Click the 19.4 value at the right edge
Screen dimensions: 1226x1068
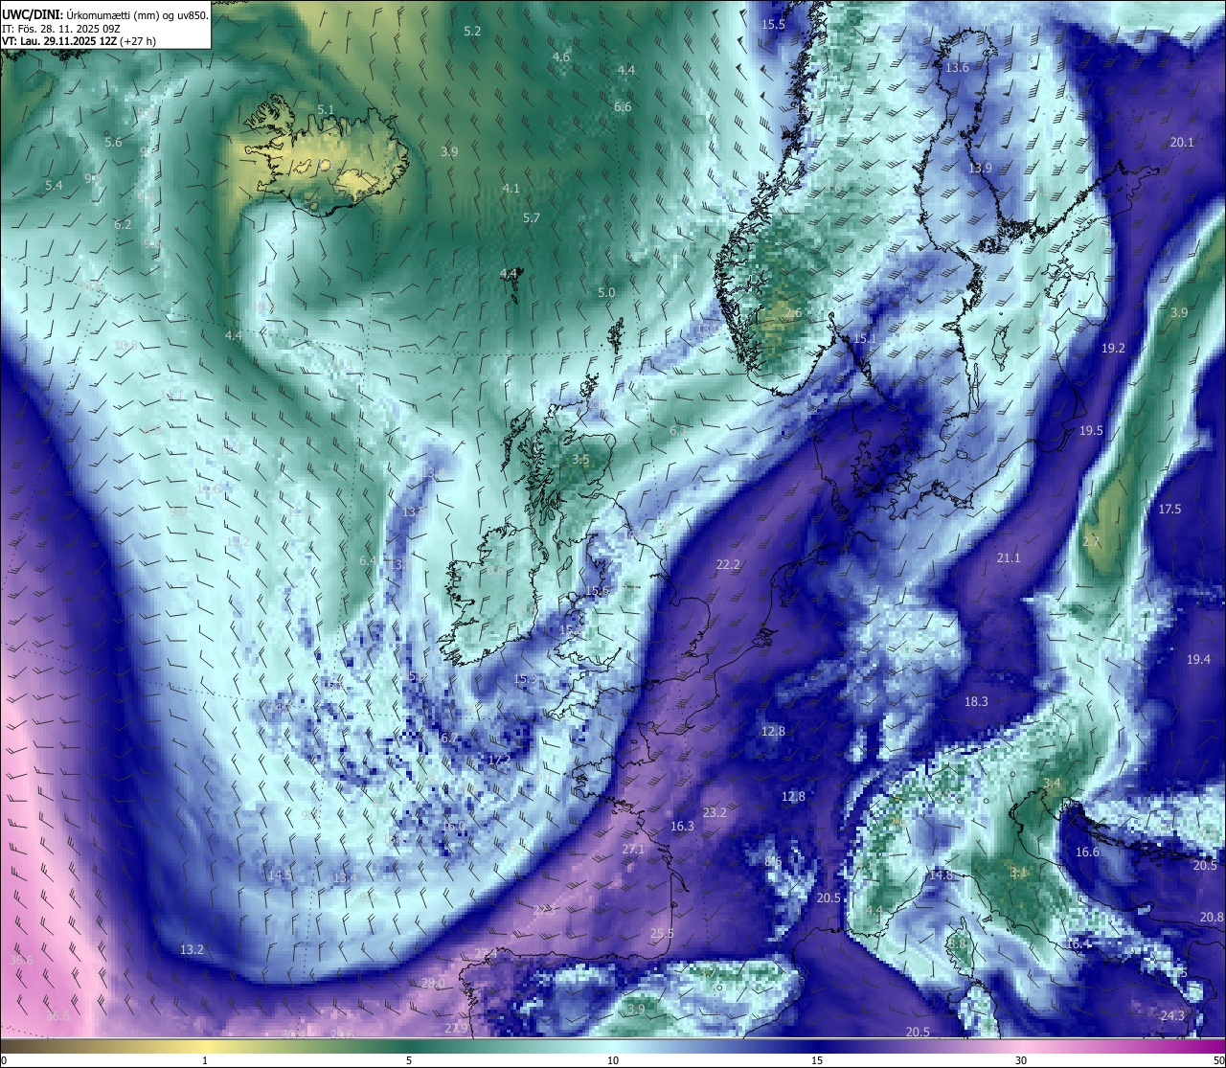tap(1198, 660)
